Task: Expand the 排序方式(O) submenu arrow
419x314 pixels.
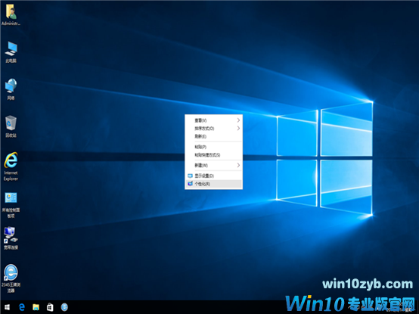Action: (238, 129)
